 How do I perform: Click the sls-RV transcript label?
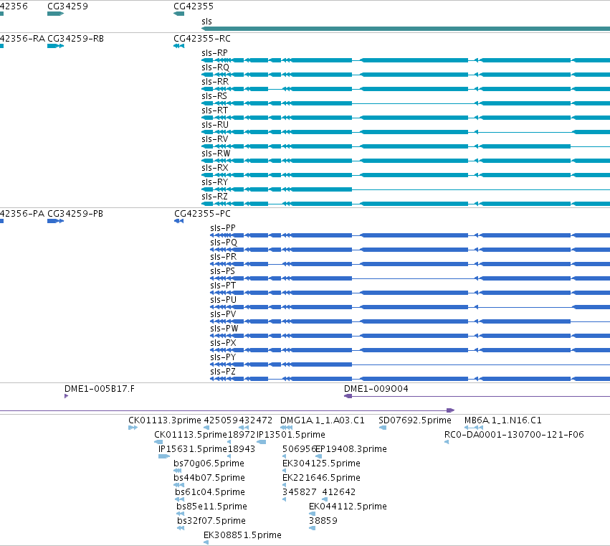click(214, 139)
